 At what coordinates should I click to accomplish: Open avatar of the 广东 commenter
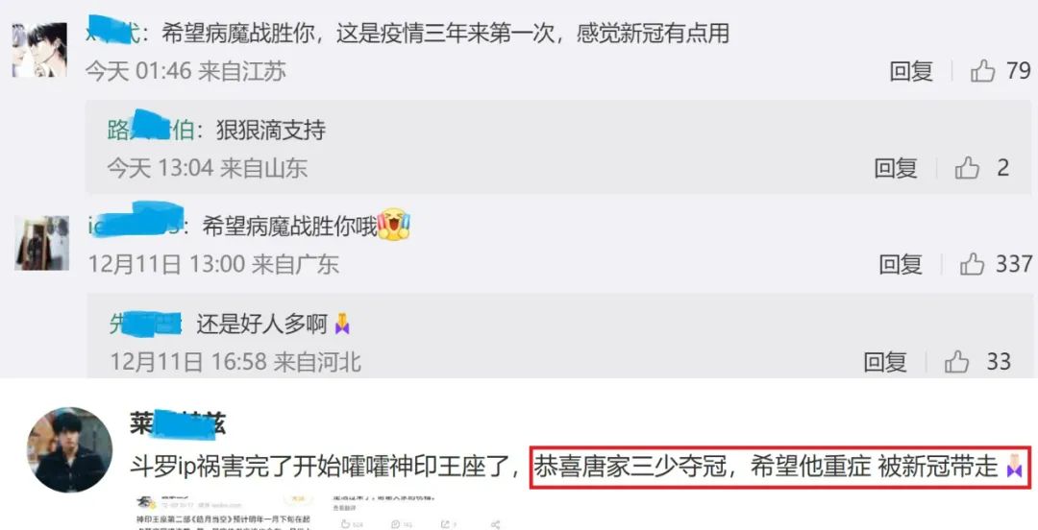41,243
